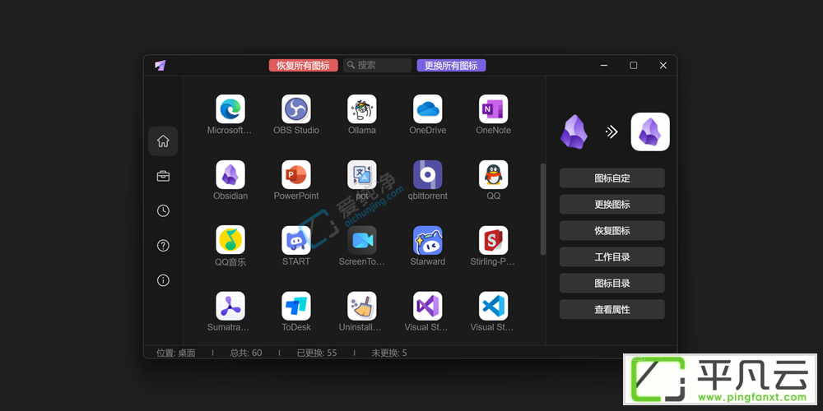Click the 图标自定 button
This screenshot has height=411, width=823.
(x=612, y=178)
